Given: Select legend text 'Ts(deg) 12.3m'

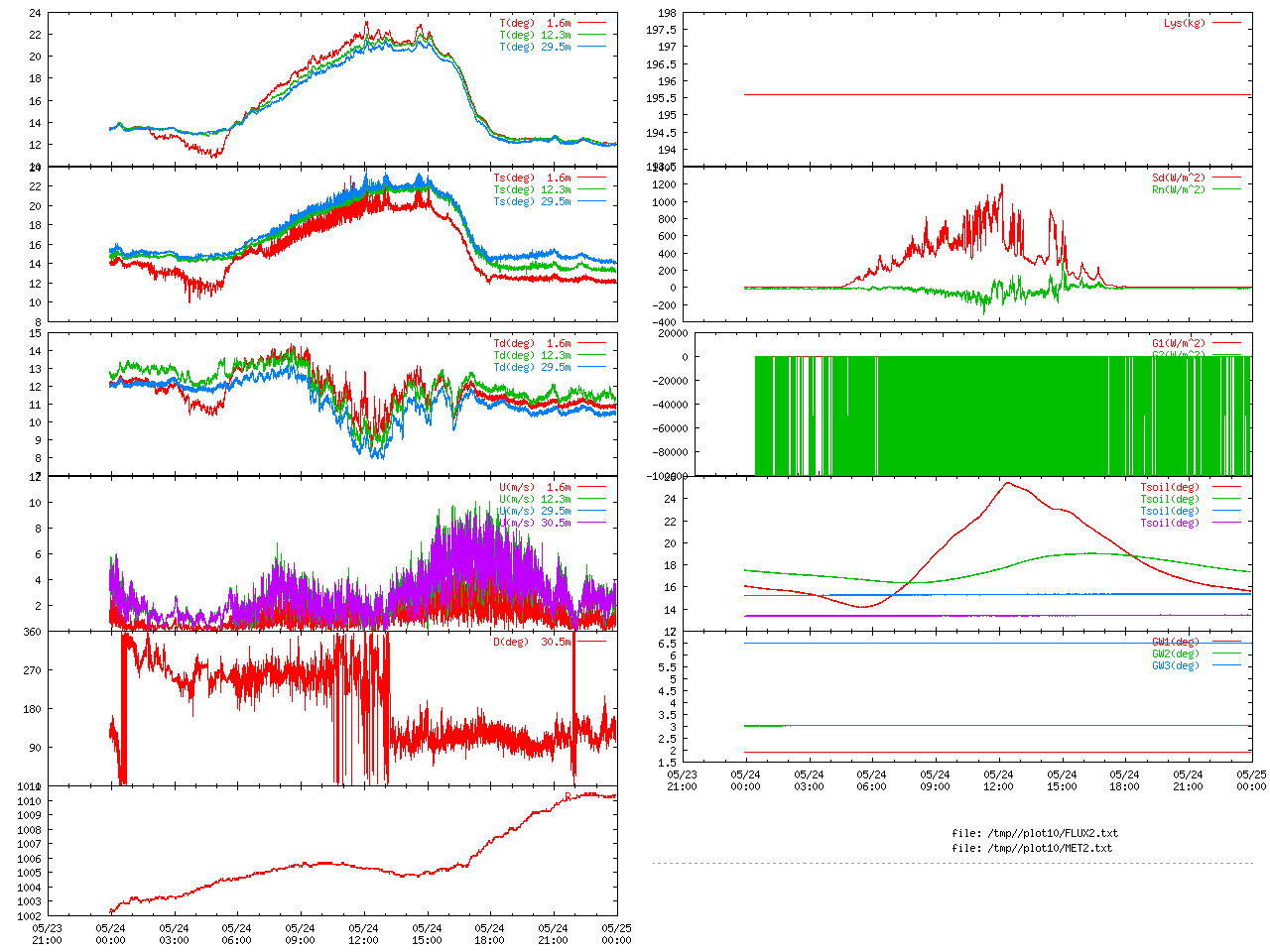Looking at the screenshot, I should point(533,189).
